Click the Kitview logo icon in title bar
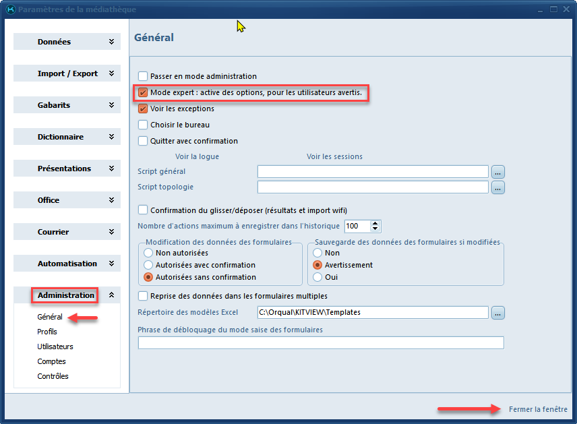 coord(10,9)
